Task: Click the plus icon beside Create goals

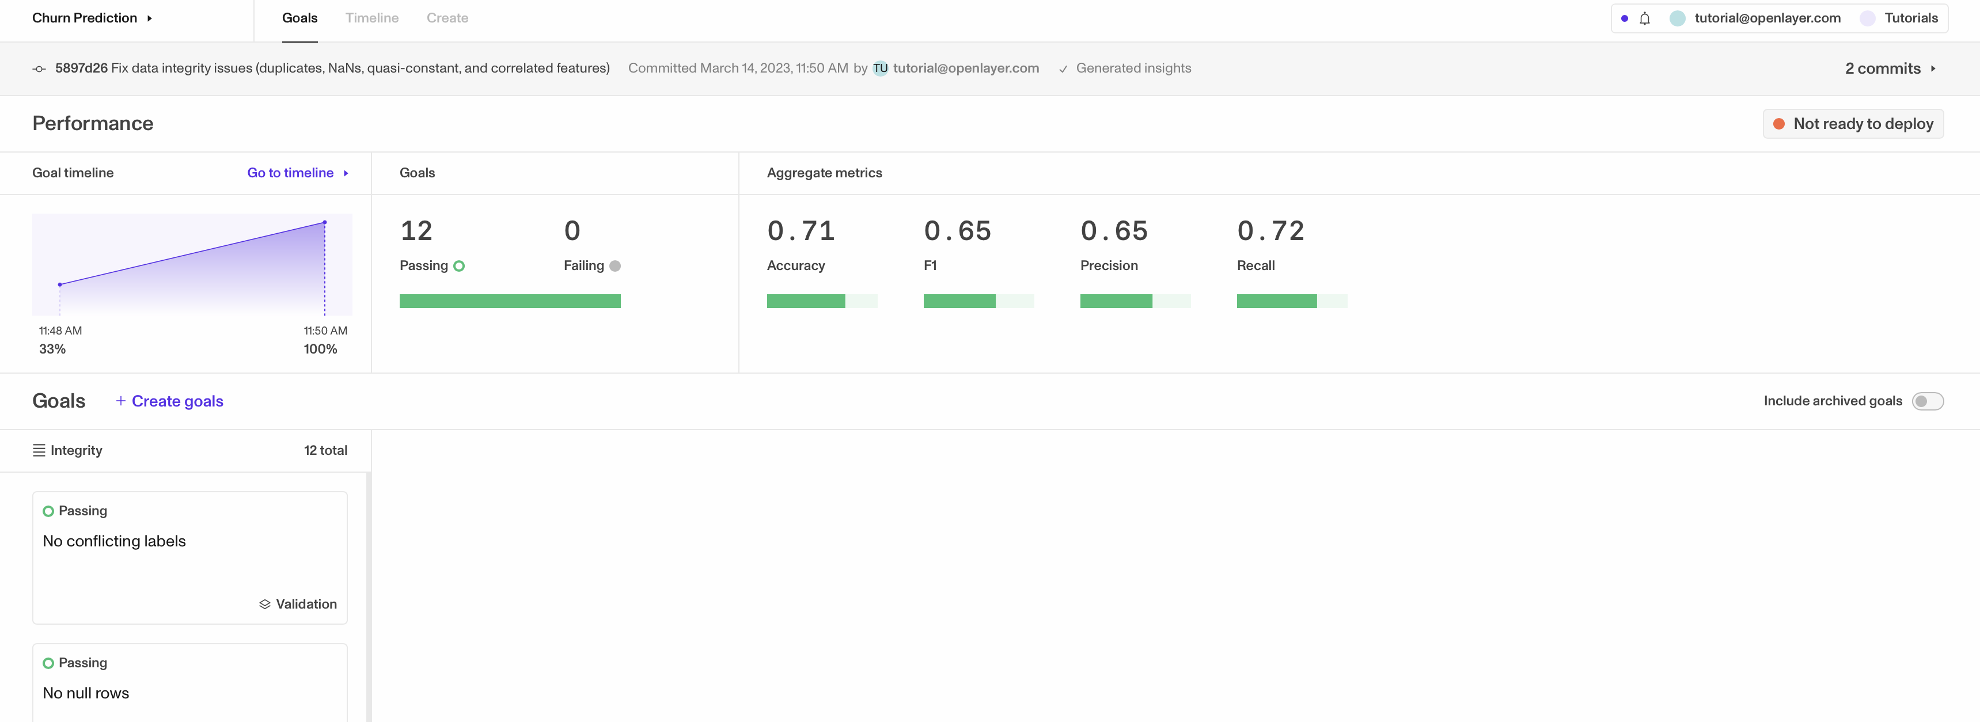Action: coord(121,401)
